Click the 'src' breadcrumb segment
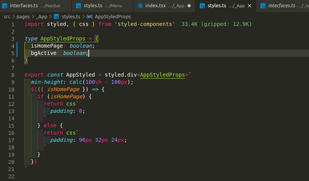Screen dimensions: 309x181 tap(7, 17)
